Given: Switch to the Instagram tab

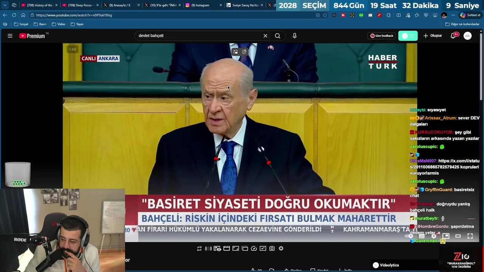Looking at the screenshot, I should [203, 5].
